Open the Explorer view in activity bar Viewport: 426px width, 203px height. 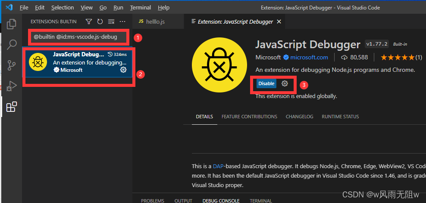[x=11, y=24]
